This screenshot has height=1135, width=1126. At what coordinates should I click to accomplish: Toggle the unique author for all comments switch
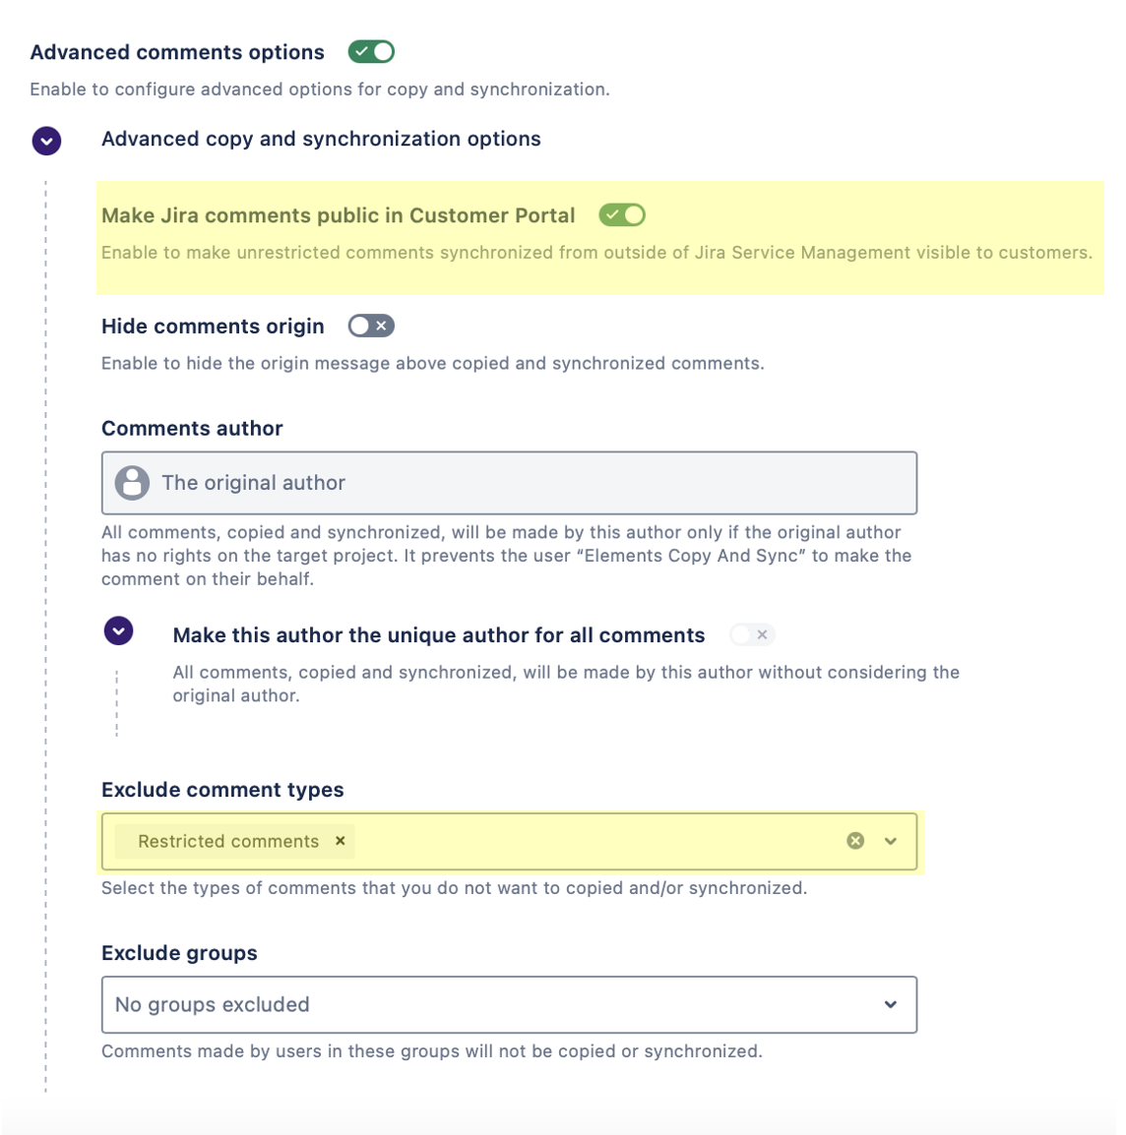coord(752,635)
